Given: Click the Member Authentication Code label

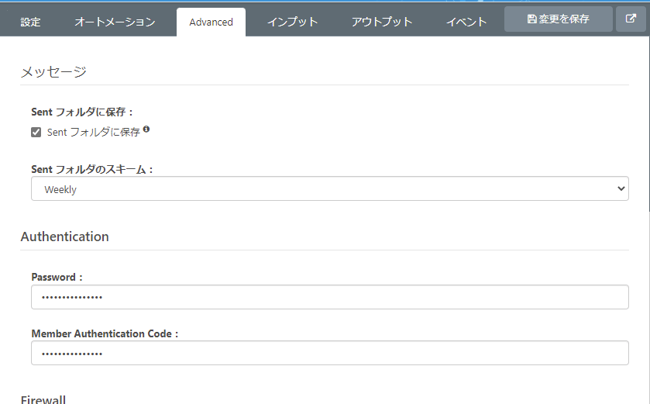Looking at the screenshot, I should [105, 334].
